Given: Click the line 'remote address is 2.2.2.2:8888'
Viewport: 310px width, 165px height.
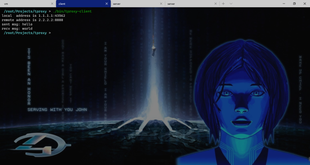Looking at the screenshot, I should (x=32, y=20).
